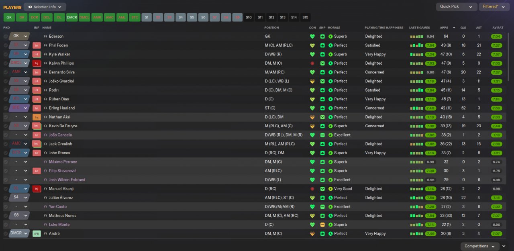Expand the arrow next to Quick Pick
The image size is (514, 251).
click(x=471, y=7)
